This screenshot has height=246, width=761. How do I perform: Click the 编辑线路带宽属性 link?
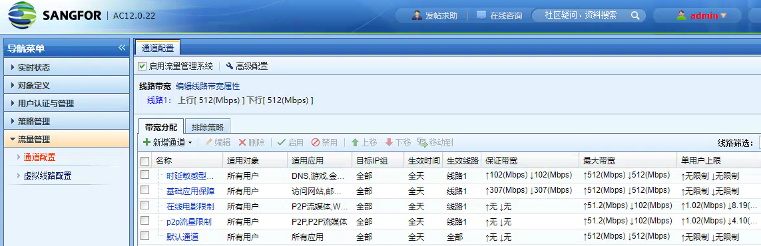(x=208, y=86)
